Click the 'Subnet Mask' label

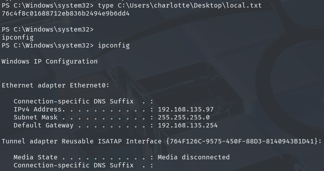point(36,117)
